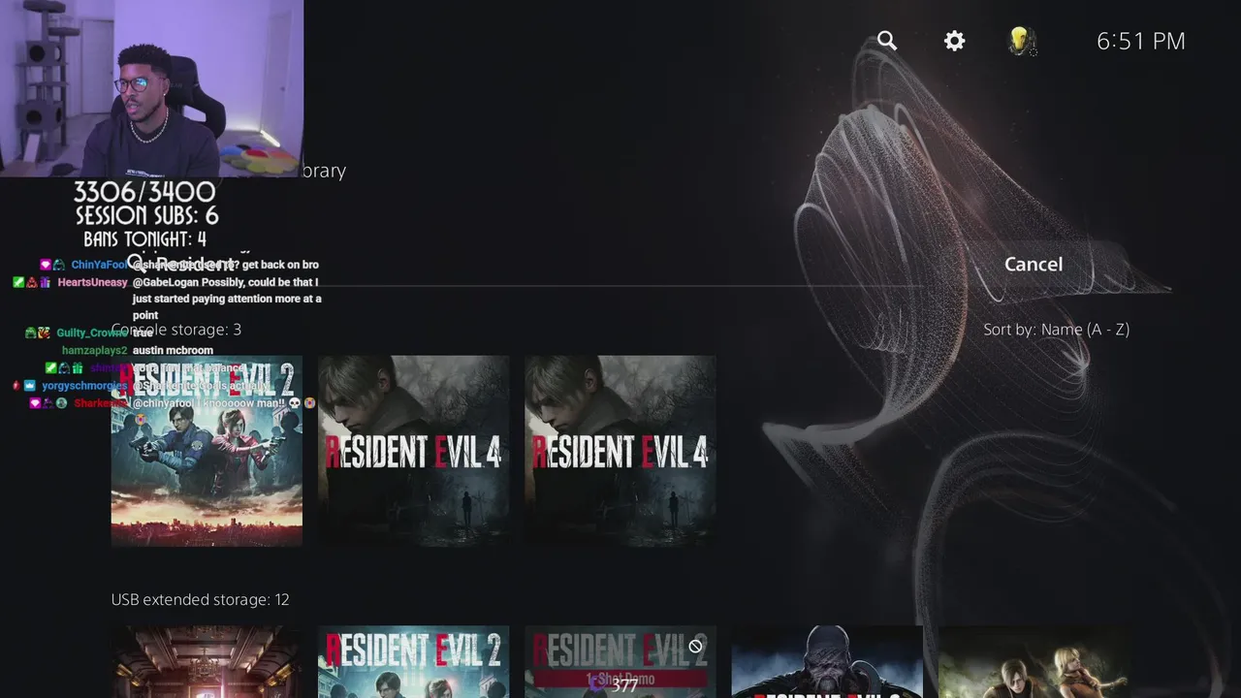Click the Cancel button
Viewport: 1241px width, 698px height.
coord(1034,264)
